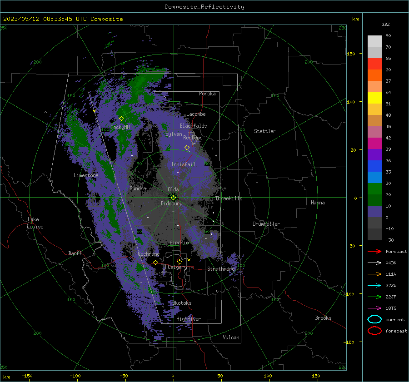Click the Sundre label on map
This screenshot has height=382, width=409.
click(138, 188)
